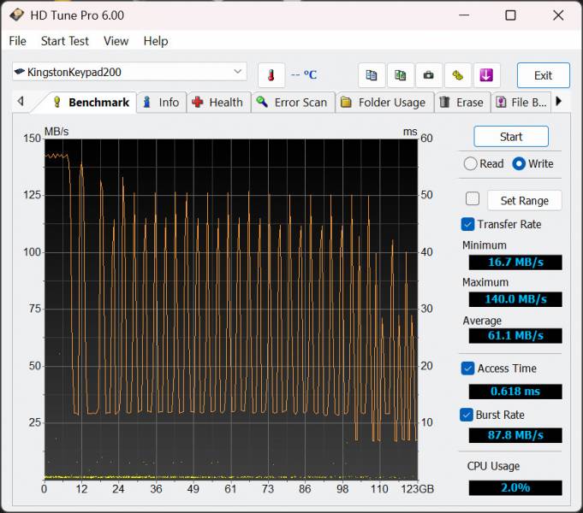Uncheck the Burst Rate checkbox
The width and height of the screenshot is (583, 513).
[467, 415]
